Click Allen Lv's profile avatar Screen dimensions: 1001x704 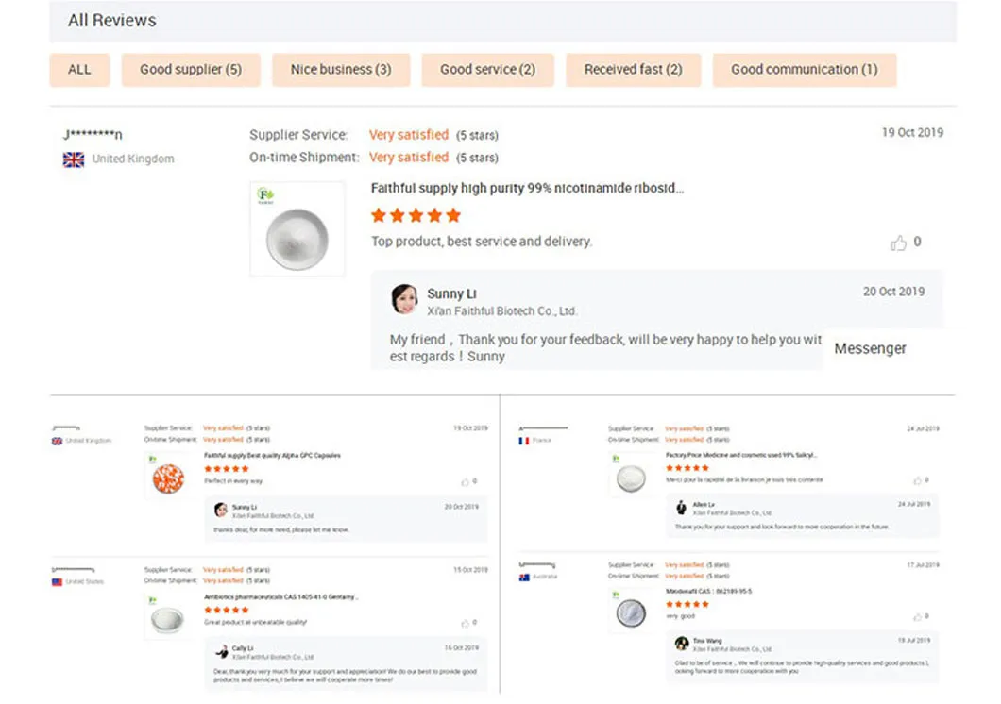(681, 508)
